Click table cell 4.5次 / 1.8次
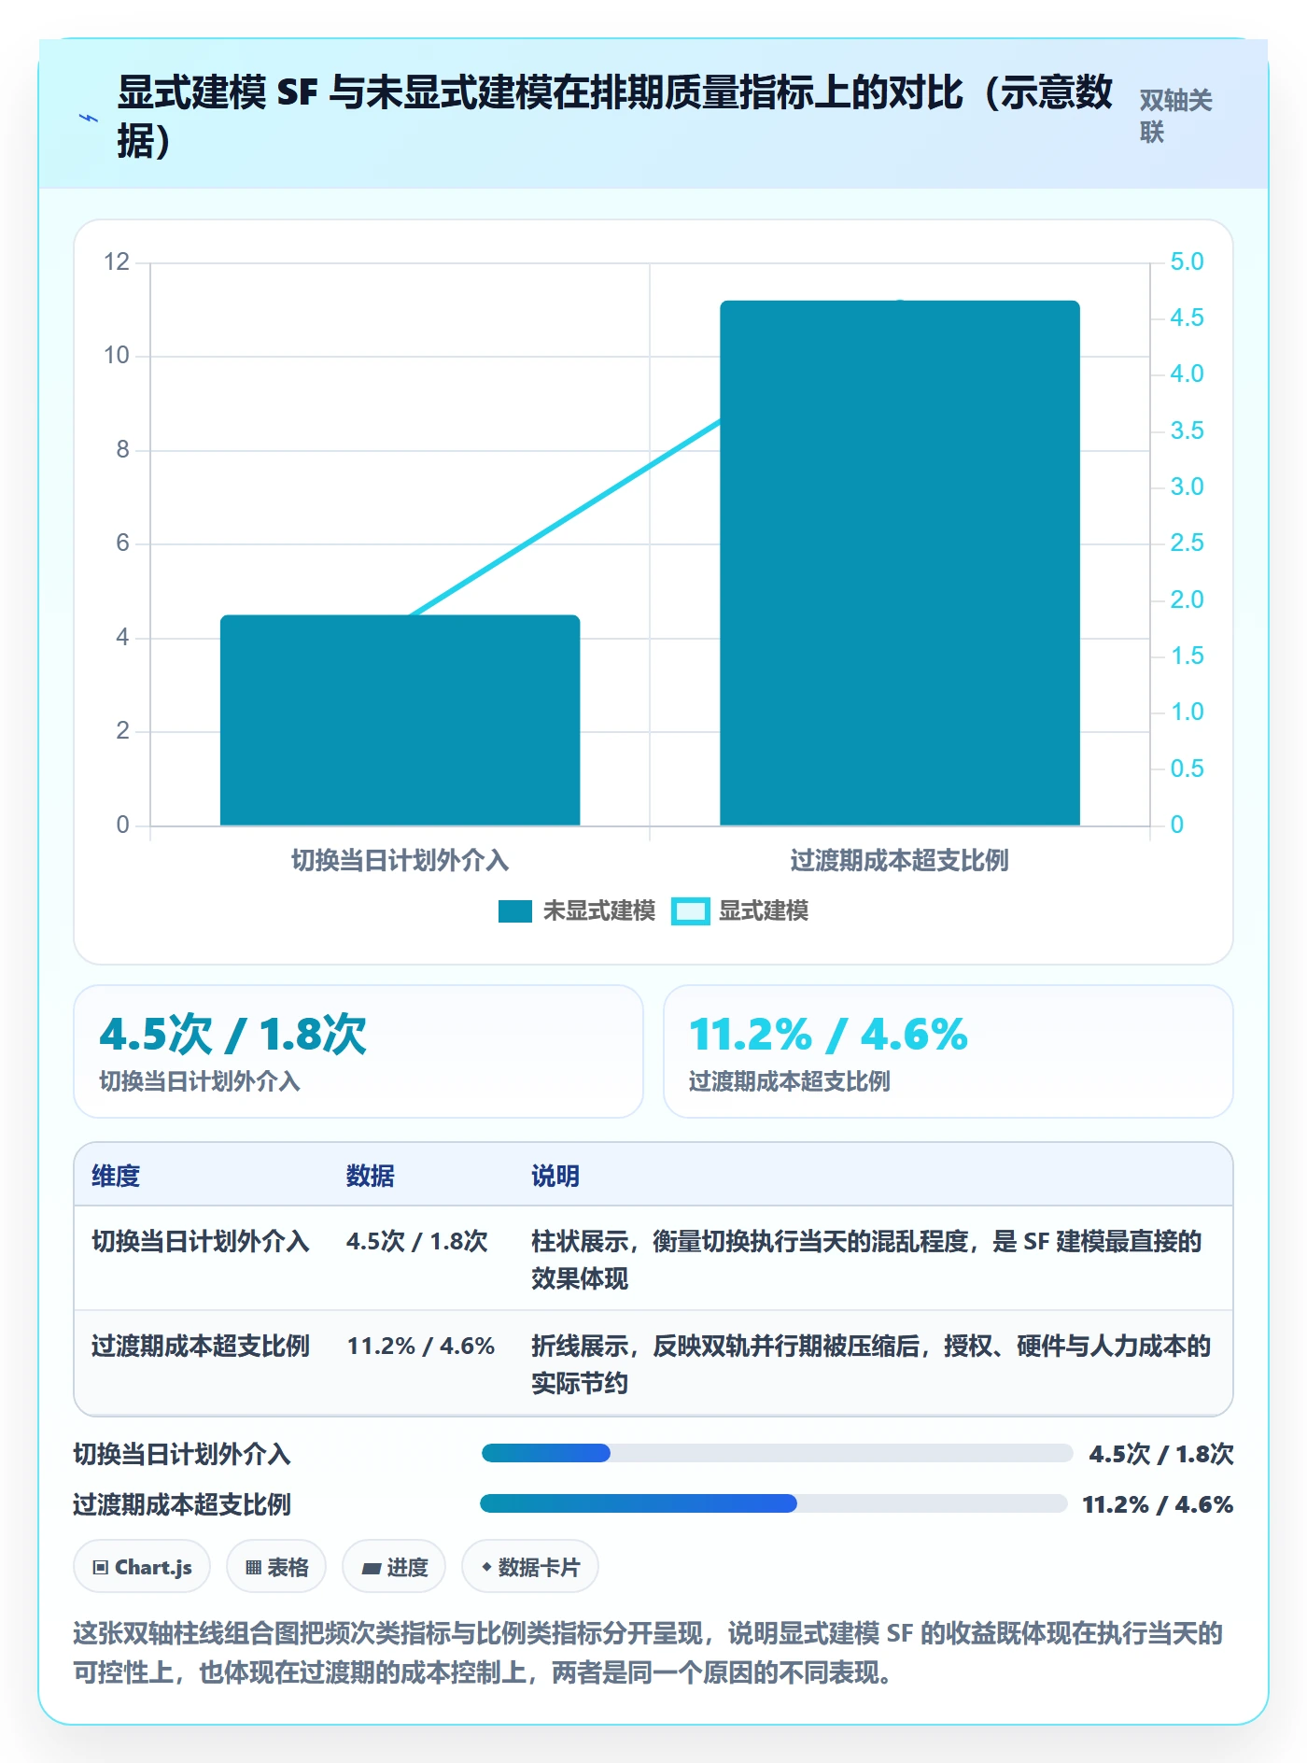1307x1763 pixels. [417, 1241]
